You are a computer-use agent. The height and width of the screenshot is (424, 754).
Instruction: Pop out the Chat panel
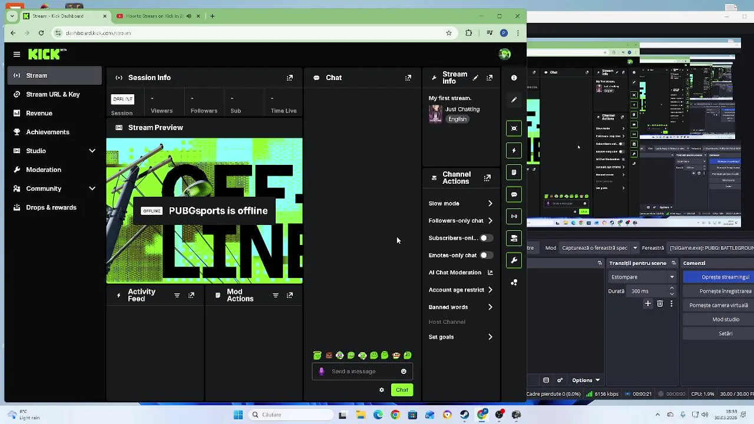408,78
